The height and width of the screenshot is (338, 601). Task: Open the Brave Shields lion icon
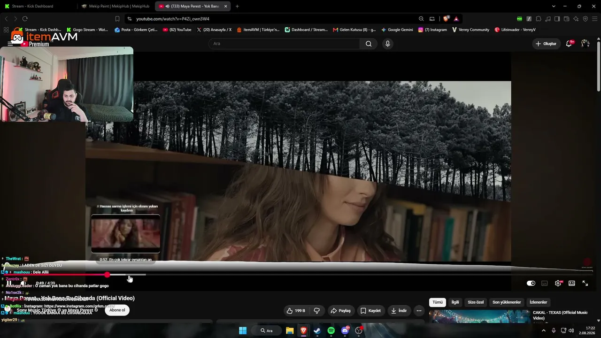click(446, 19)
